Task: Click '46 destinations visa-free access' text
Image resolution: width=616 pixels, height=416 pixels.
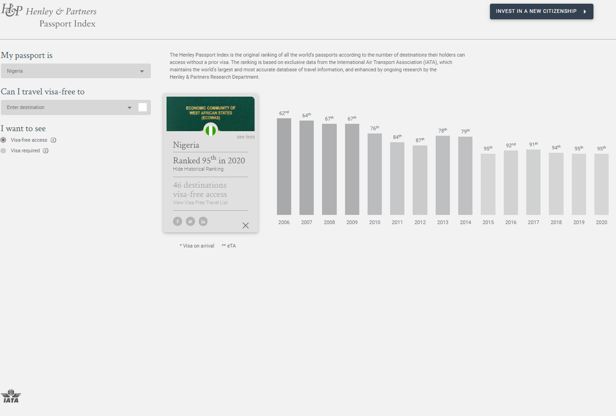Action: (x=200, y=190)
